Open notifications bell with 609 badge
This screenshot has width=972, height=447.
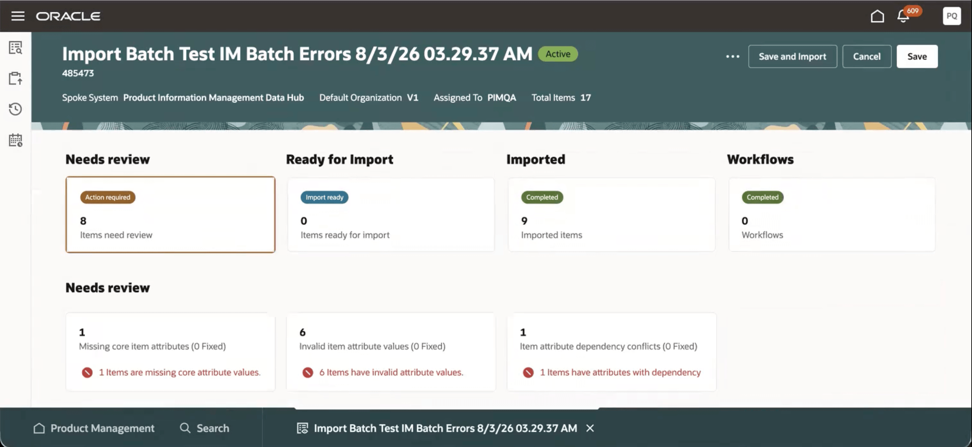pos(904,16)
